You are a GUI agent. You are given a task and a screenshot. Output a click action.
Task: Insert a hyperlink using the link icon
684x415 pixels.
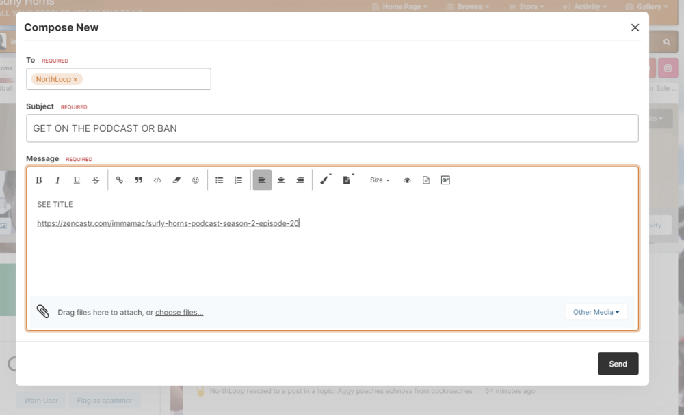[119, 180]
